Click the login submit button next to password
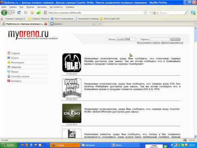 click(x=175, y=39)
